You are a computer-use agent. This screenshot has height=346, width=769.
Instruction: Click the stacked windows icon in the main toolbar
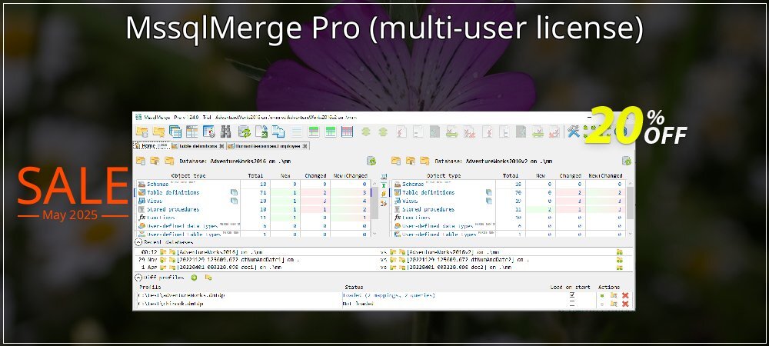(175, 131)
